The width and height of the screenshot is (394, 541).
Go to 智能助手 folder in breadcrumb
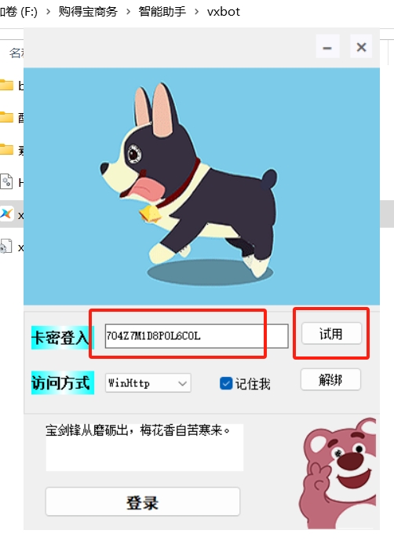click(162, 12)
